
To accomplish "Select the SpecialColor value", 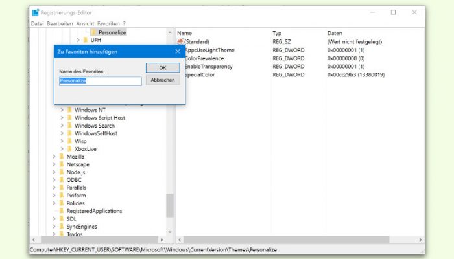I will [200, 74].
